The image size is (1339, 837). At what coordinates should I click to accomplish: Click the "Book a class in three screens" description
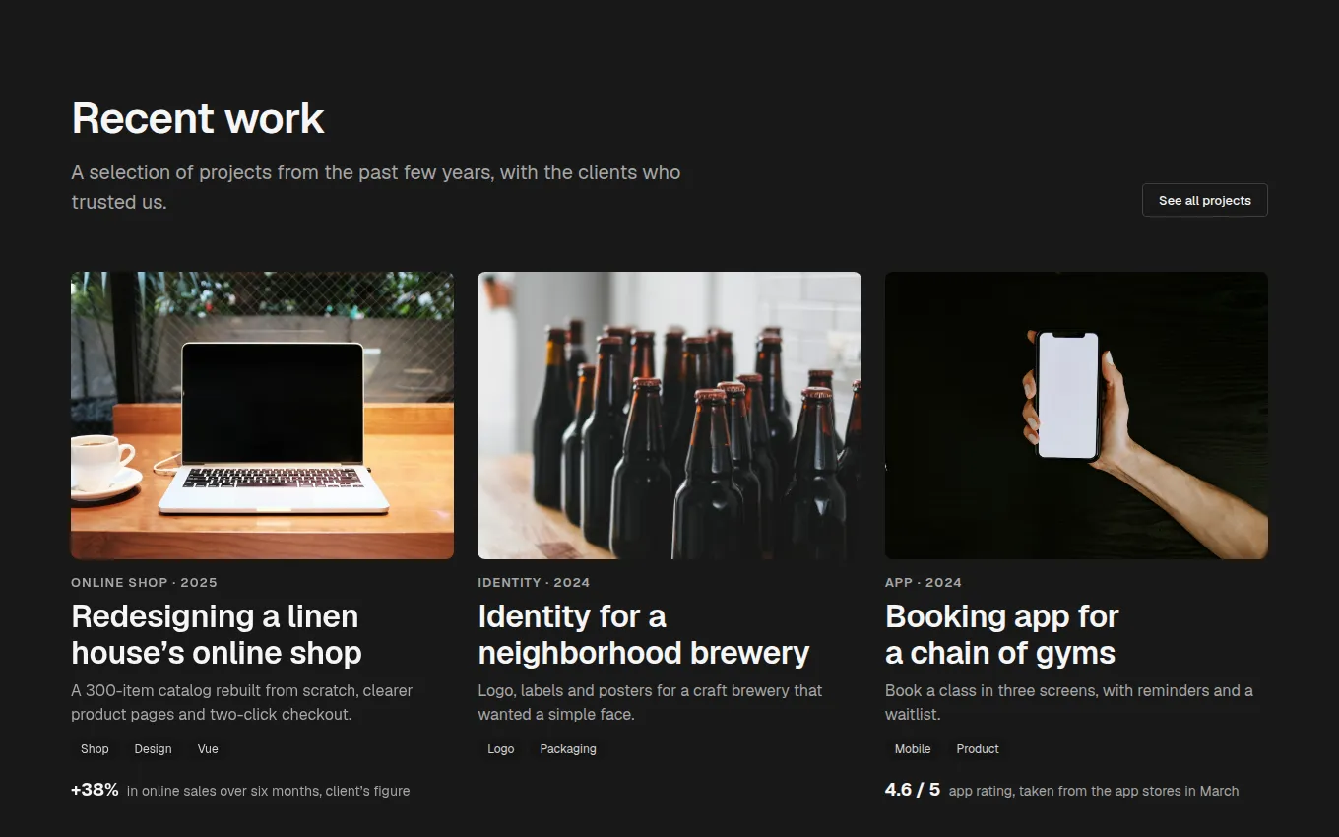tap(1069, 702)
